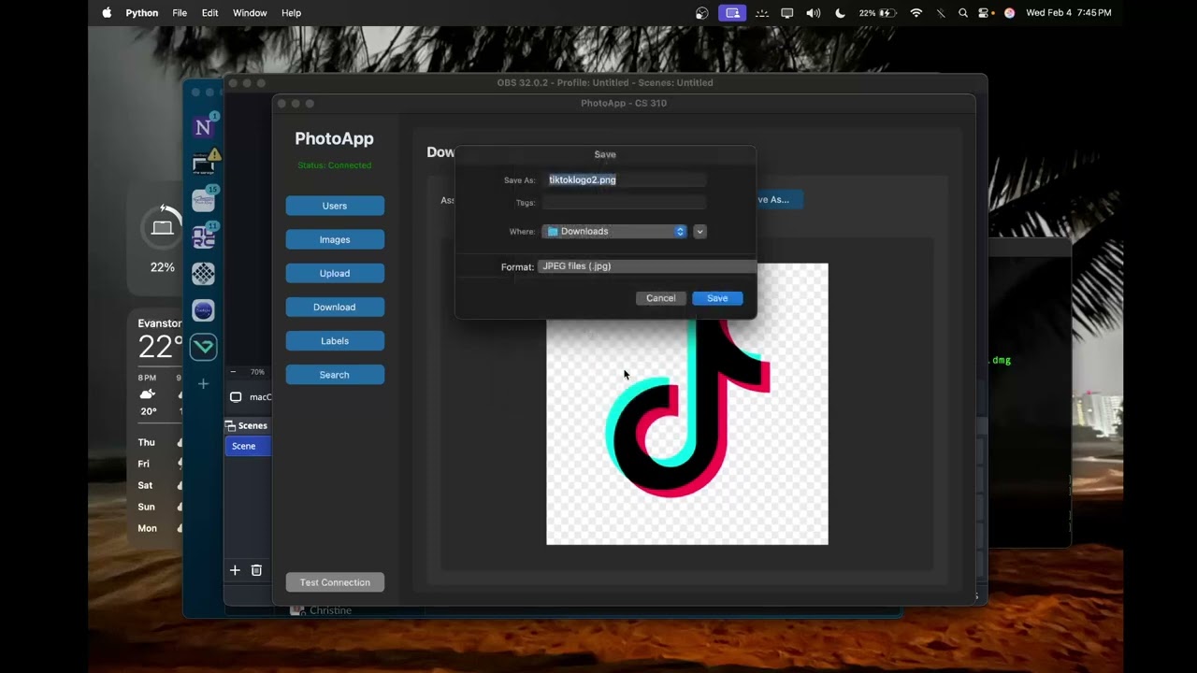Click the purple N workspace icon in sidebar
This screenshot has height=673, width=1197.
click(x=203, y=128)
